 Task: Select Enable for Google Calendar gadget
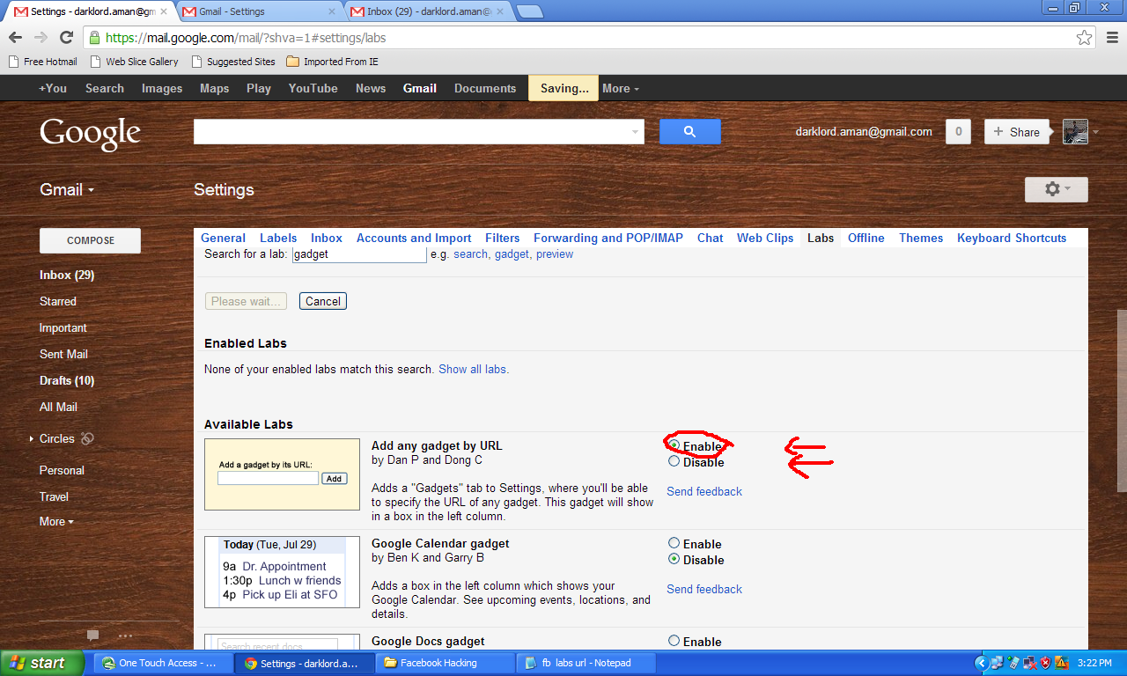pyautogui.click(x=674, y=543)
